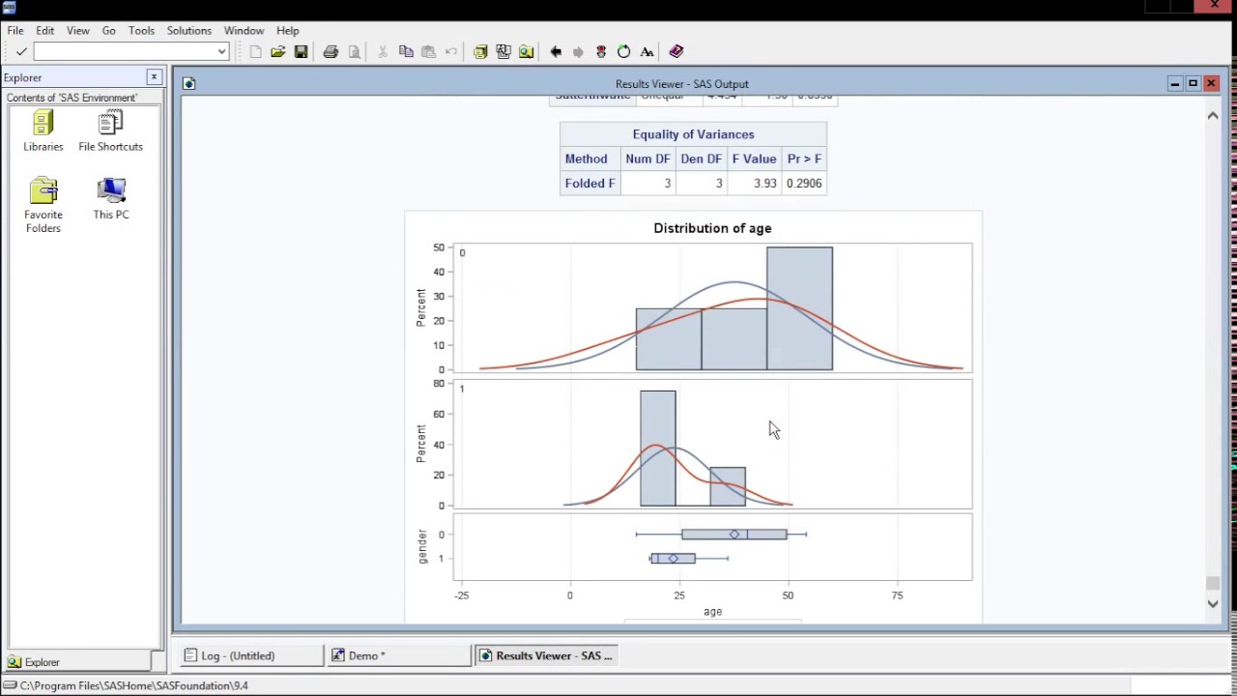Change font size with the Aa icon
Screen dimensions: 1237x696
(647, 51)
